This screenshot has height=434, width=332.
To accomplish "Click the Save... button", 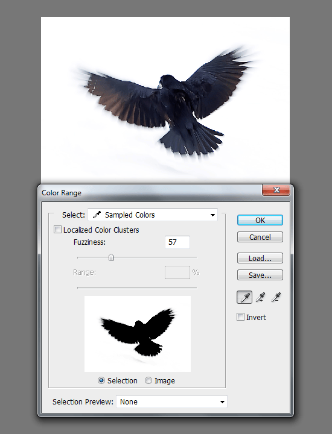I will pyautogui.click(x=260, y=275).
